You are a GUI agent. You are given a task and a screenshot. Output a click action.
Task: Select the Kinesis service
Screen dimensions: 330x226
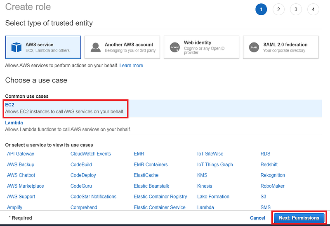click(205, 186)
